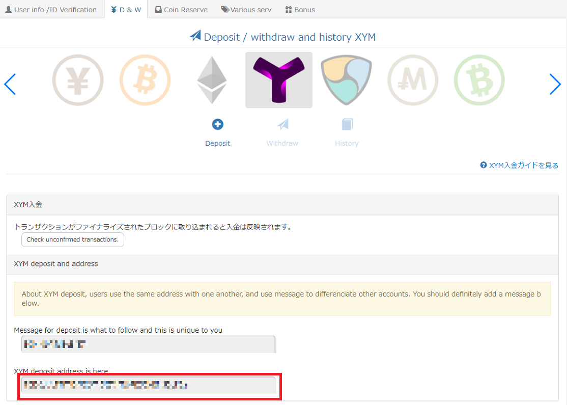The width and height of the screenshot is (567, 405).
Task: Show previous coins with left arrow
Action: pyautogui.click(x=10, y=84)
